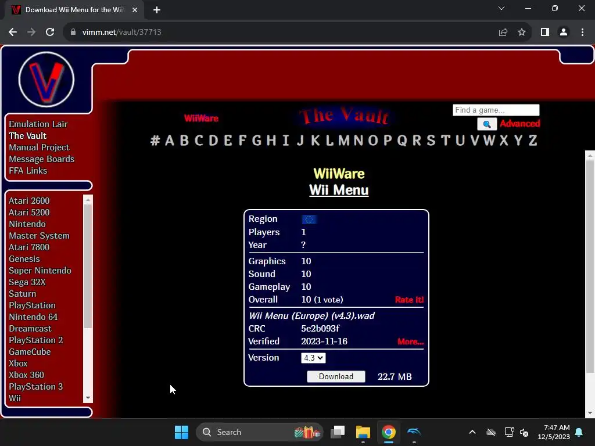
Task: Click The Vault header logo
Action: pyautogui.click(x=344, y=116)
